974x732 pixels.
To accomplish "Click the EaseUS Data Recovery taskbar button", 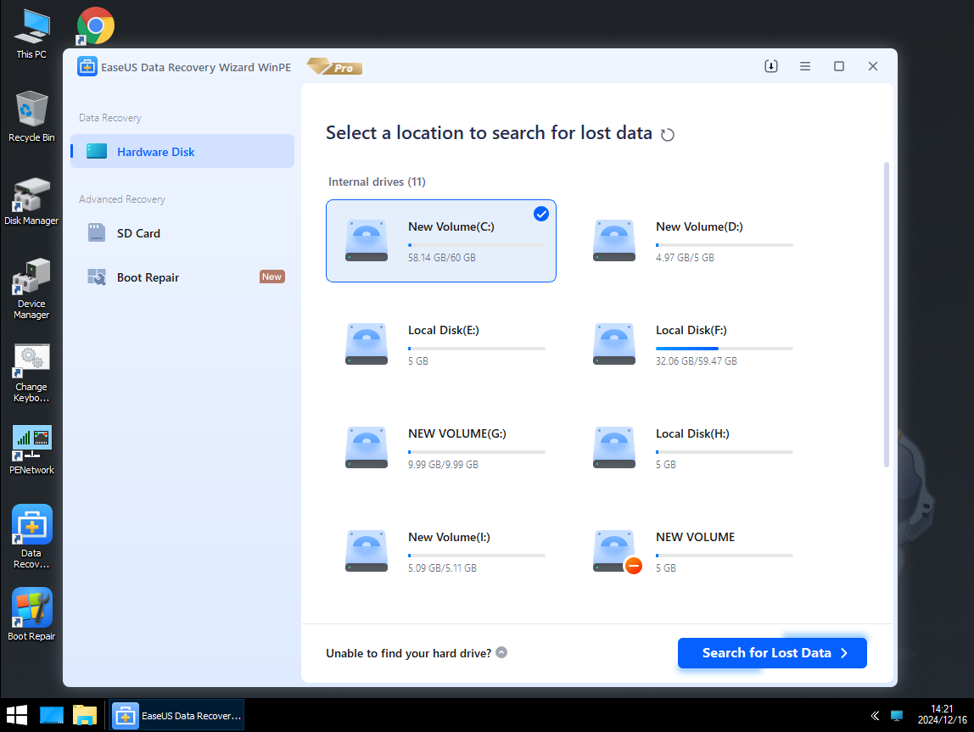I will (x=177, y=715).
